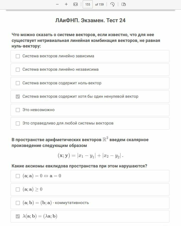Uncheck the λ(a;b) = (λa;b) option

point(18,216)
